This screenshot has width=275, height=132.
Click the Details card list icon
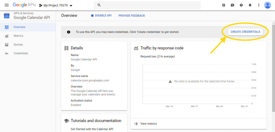tap(67, 48)
